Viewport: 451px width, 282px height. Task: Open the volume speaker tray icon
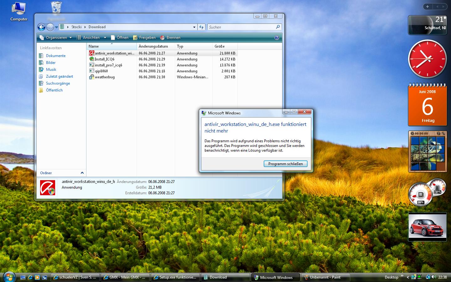(433, 277)
